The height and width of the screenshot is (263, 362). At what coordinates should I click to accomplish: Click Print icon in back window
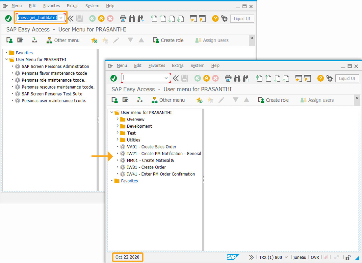[x=123, y=18]
